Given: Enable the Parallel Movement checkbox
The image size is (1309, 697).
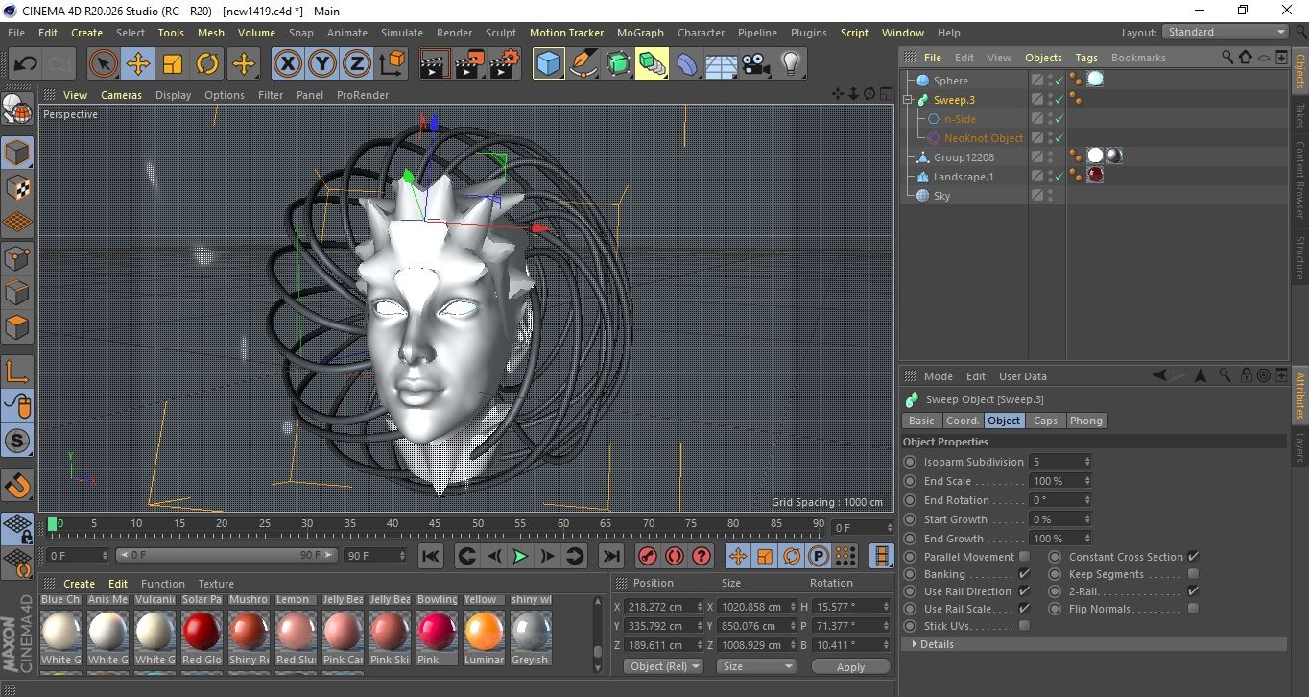Looking at the screenshot, I should tap(1024, 557).
